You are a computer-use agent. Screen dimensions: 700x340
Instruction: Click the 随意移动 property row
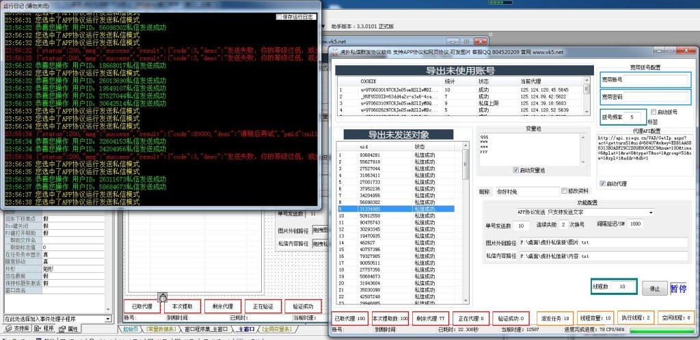click(x=55, y=262)
